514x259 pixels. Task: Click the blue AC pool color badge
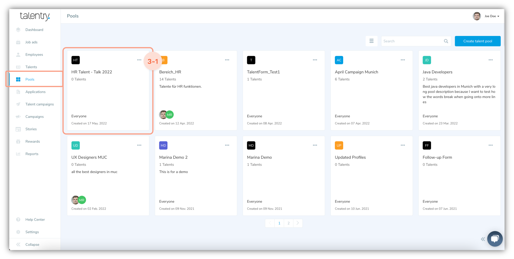[339, 60]
